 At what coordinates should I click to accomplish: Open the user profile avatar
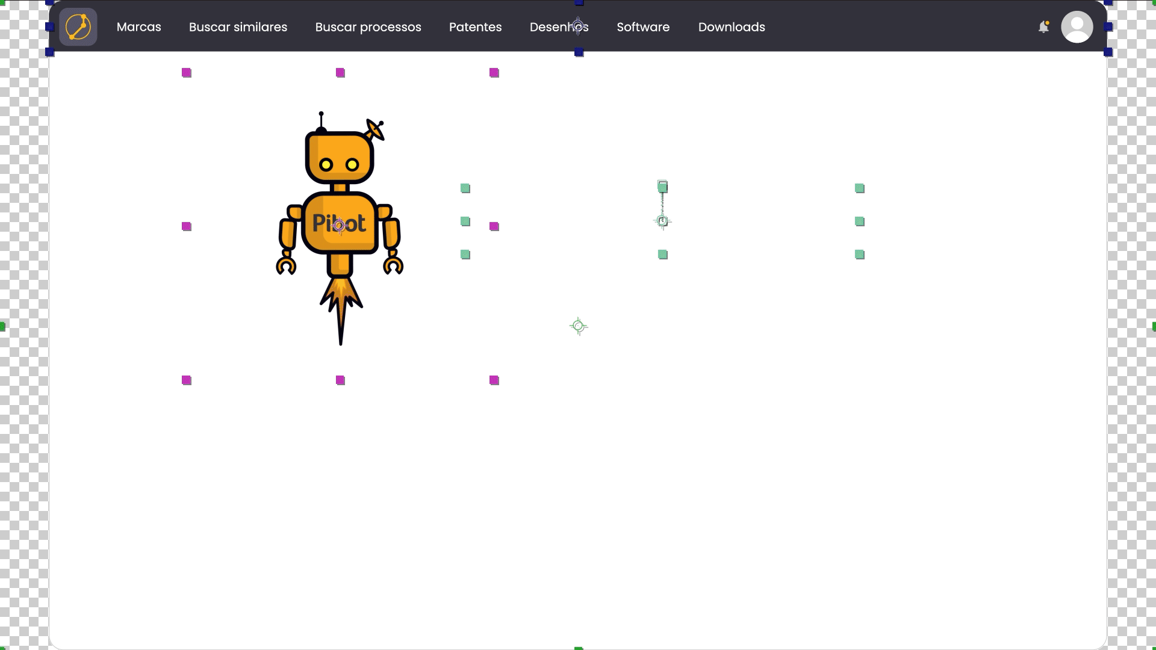coord(1077,27)
